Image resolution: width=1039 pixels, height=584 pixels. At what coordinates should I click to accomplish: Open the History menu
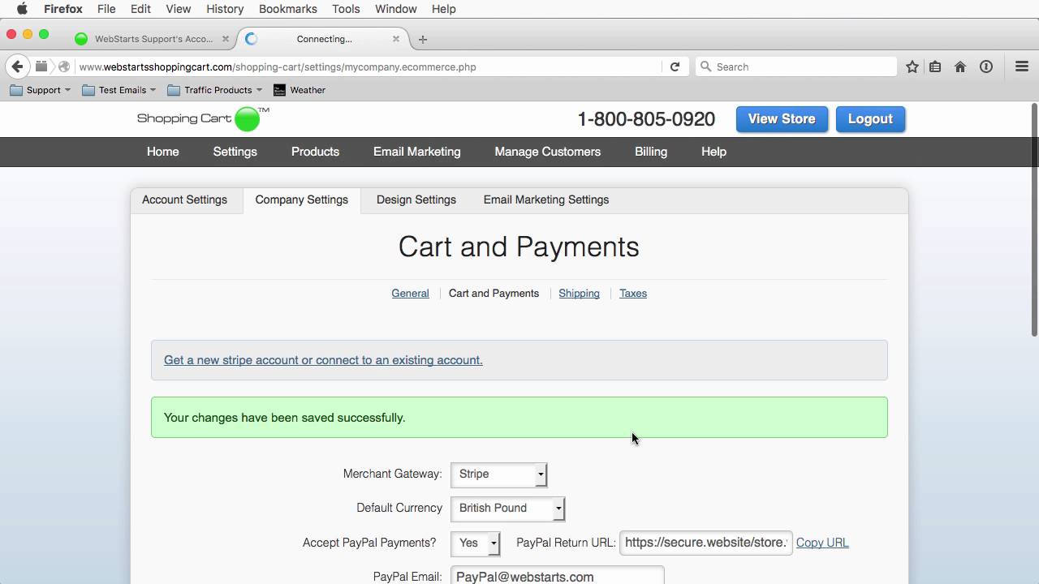[x=225, y=9]
